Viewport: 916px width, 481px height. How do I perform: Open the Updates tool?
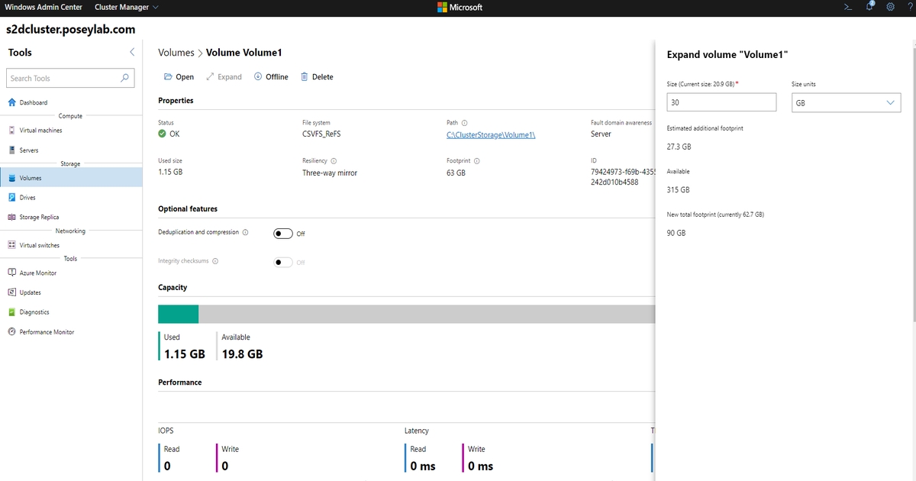click(32, 292)
